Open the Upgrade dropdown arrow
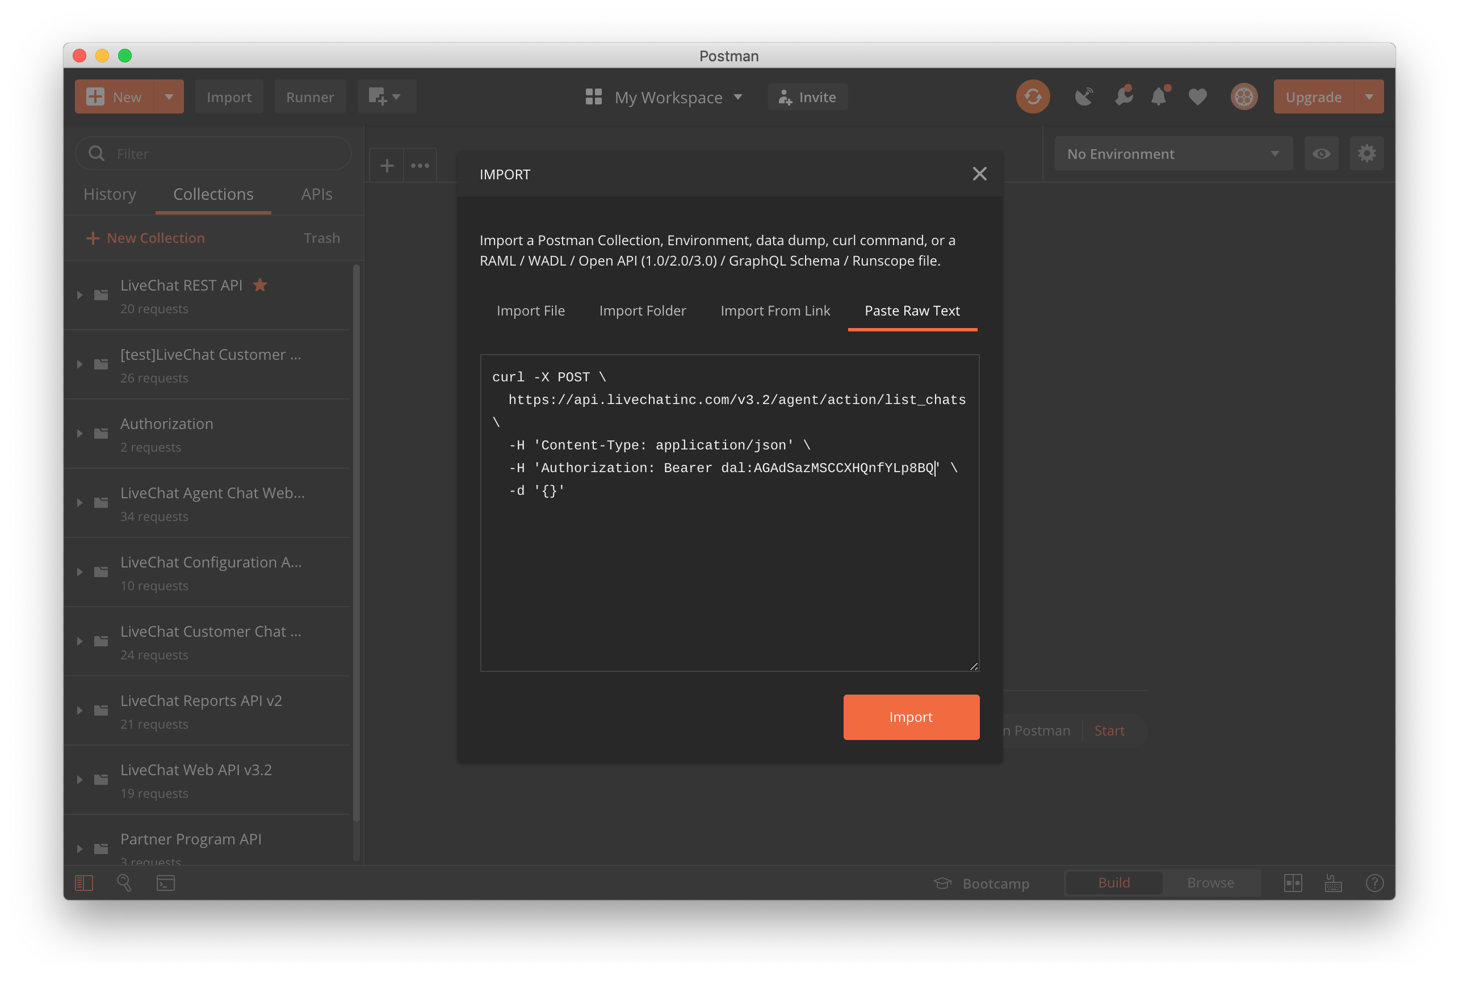The width and height of the screenshot is (1459, 984). 1369,96
